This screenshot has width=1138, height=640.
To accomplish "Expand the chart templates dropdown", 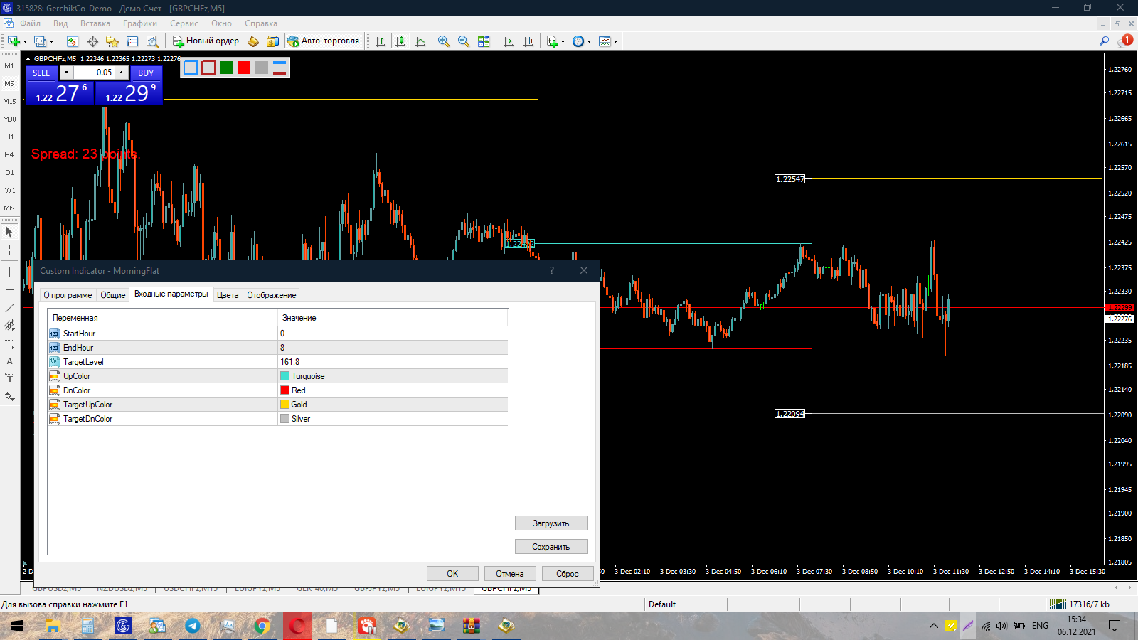I will coord(615,41).
